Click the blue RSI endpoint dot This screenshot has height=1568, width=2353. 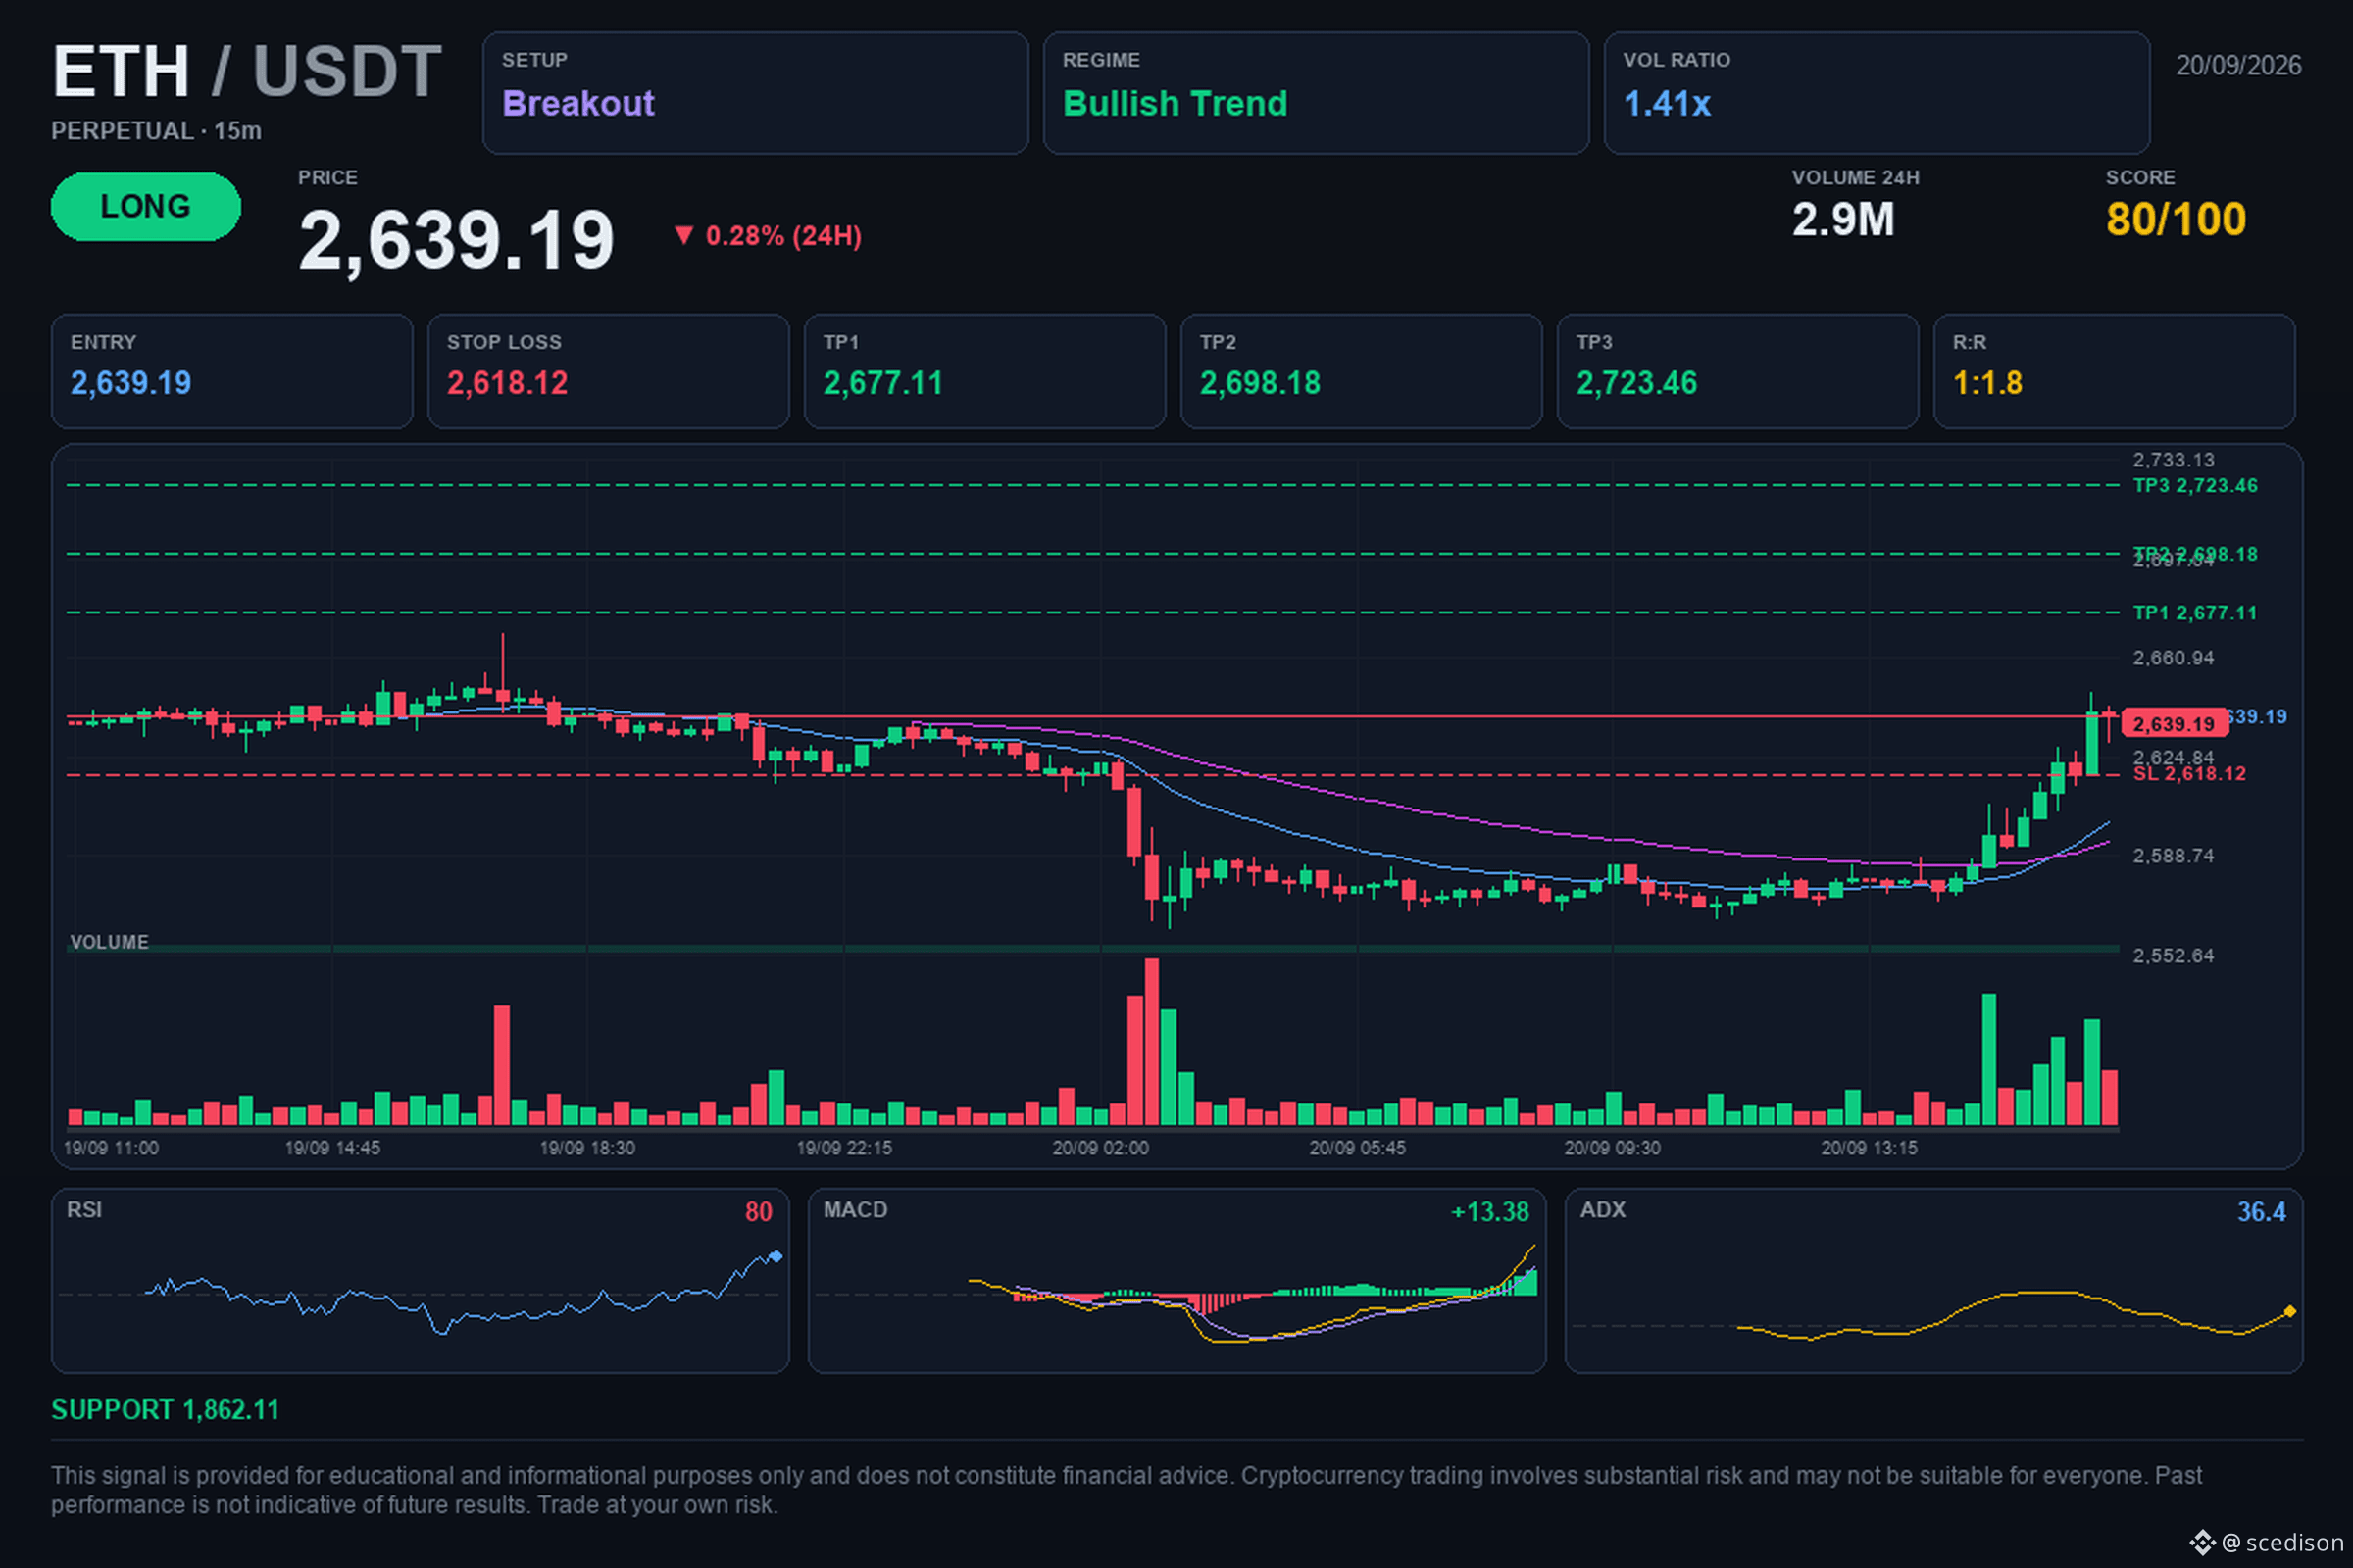click(776, 1257)
